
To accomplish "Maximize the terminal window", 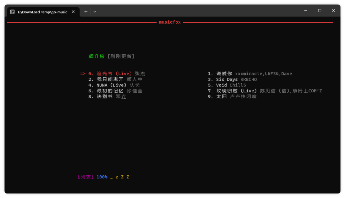I will pyautogui.click(x=320, y=10).
